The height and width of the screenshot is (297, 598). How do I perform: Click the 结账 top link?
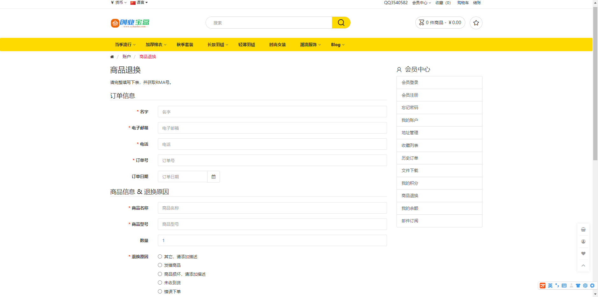click(x=477, y=3)
